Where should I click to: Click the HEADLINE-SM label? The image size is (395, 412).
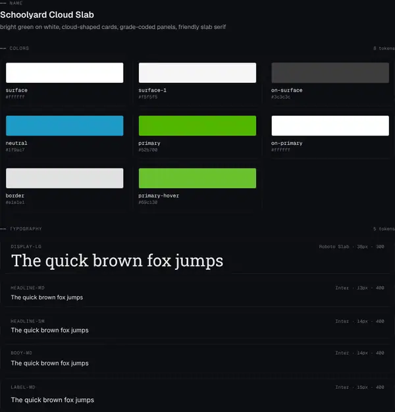coord(28,321)
